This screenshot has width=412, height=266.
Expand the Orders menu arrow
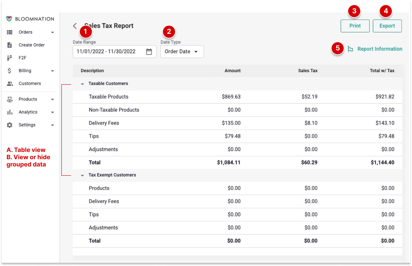click(x=53, y=32)
